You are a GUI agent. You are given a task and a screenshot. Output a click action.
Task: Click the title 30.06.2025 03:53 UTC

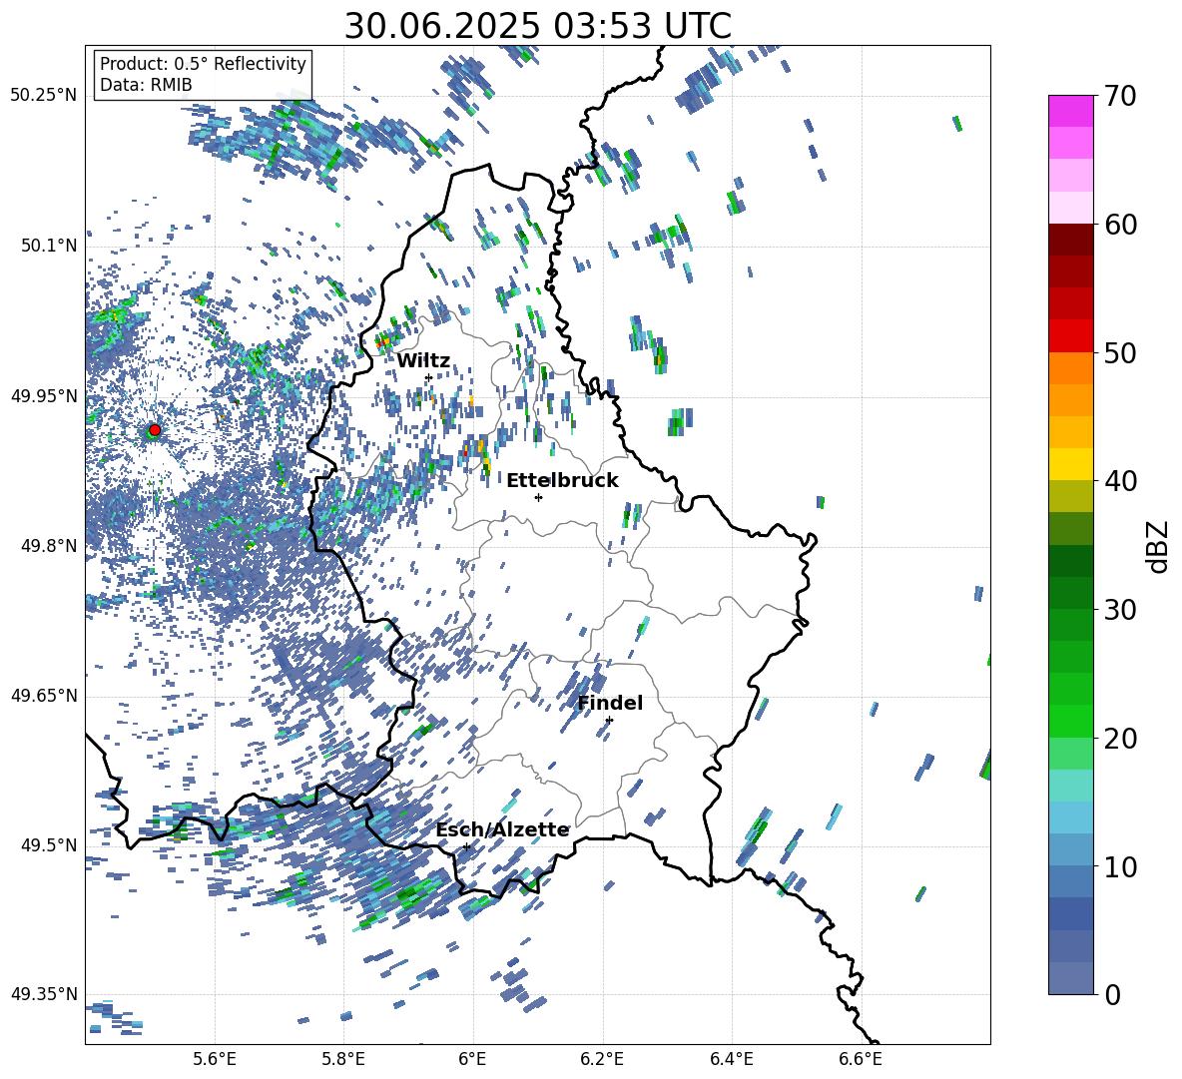[537, 26]
